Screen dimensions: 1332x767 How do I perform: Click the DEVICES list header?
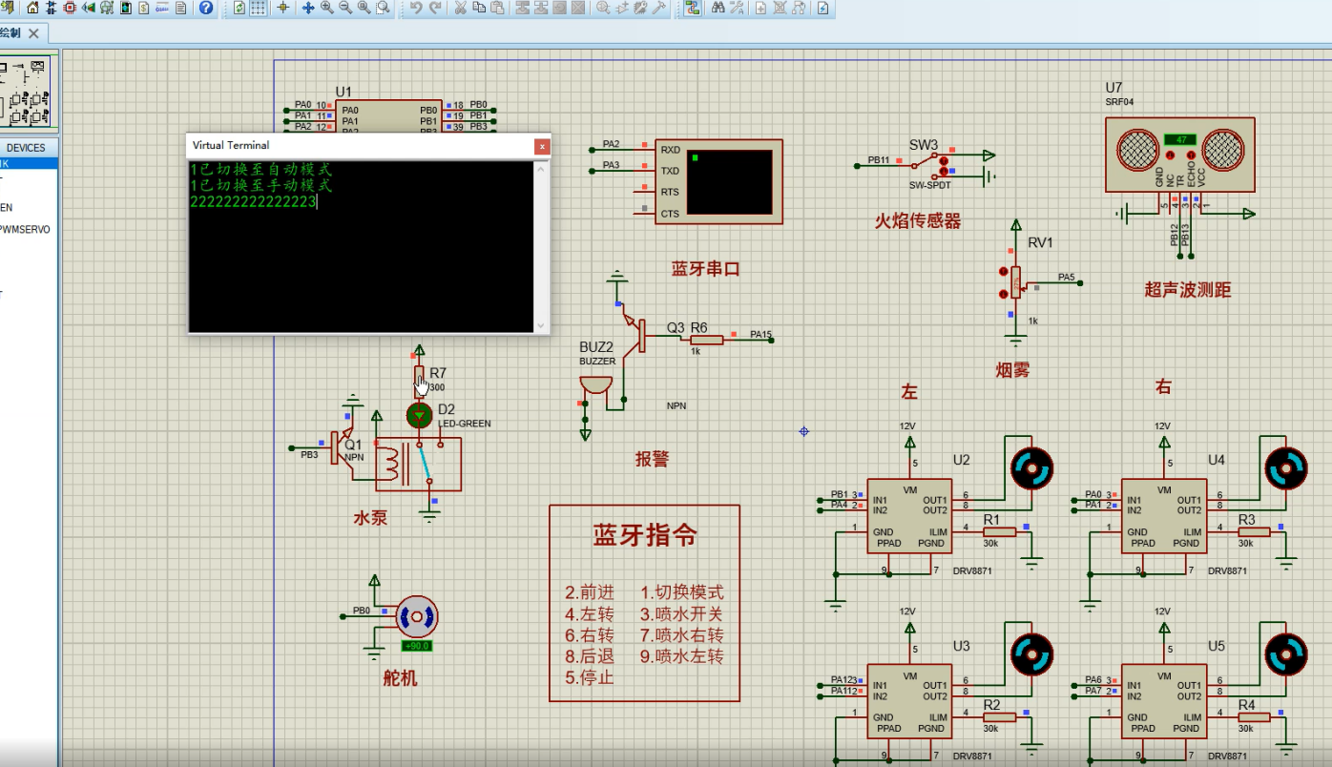tap(30, 148)
